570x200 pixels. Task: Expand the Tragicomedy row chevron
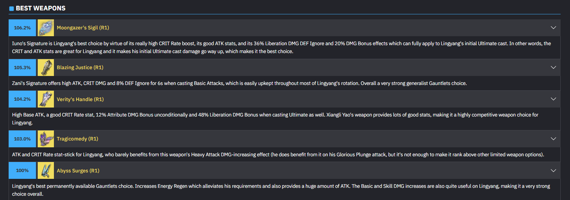(x=553, y=139)
